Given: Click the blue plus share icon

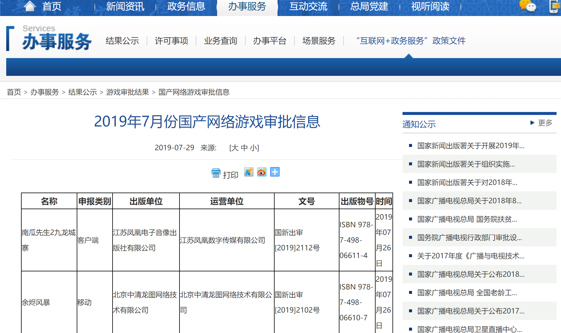Looking at the screenshot, I should [x=275, y=172].
